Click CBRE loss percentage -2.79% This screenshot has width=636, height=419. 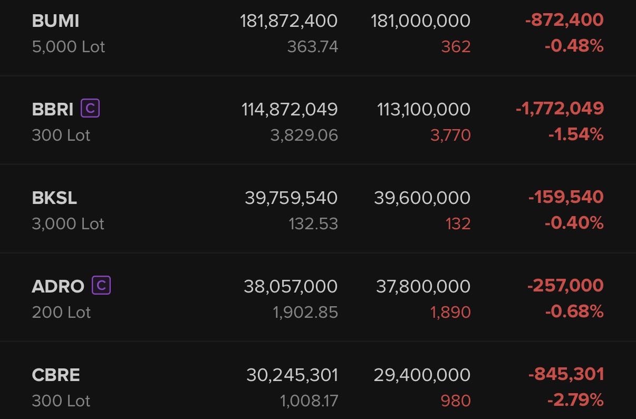(575, 401)
